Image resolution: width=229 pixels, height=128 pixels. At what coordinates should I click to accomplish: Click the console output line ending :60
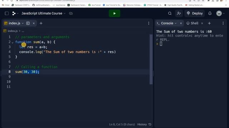coord(184,32)
